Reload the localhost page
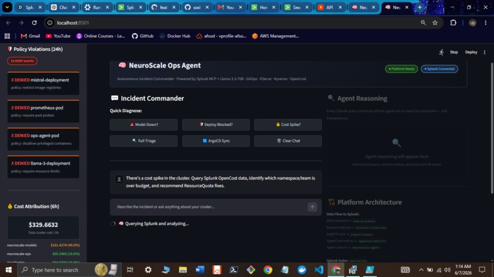The image size is (494, 277). pos(34,23)
